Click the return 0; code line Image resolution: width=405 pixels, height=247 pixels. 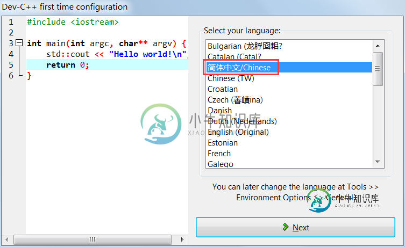point(107,65)
